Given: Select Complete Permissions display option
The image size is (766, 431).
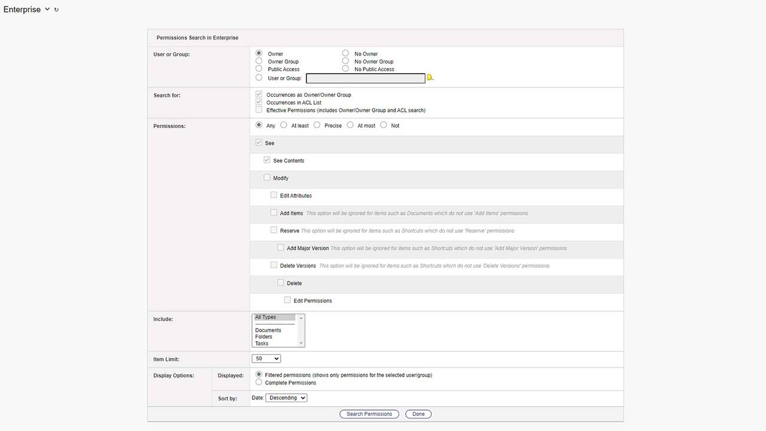Looking at the screenshot, I should pyautogui.click(x=259, y=383).
